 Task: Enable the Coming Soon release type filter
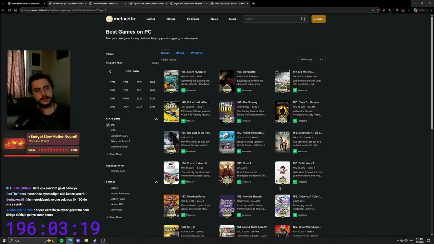tap(118, 171)
